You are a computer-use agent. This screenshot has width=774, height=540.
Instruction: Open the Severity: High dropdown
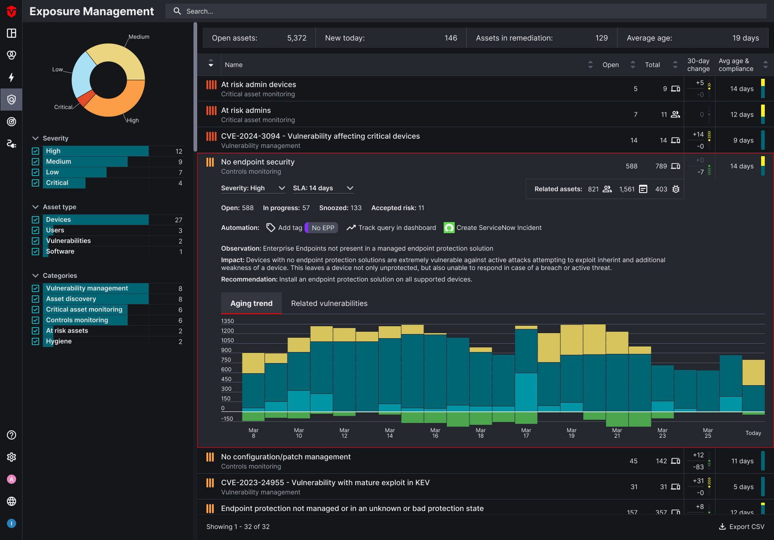(253, 188)
